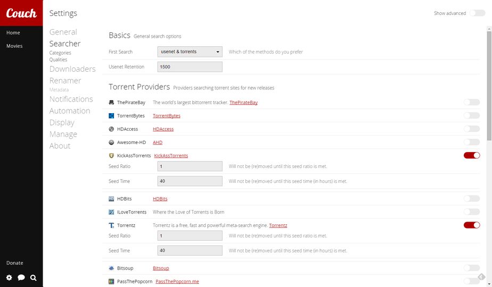
Task: Open Metadata sub-section
Action: point(59,90)
